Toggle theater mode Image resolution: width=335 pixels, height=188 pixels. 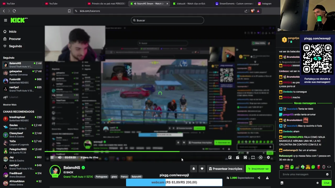click(245, 157)
